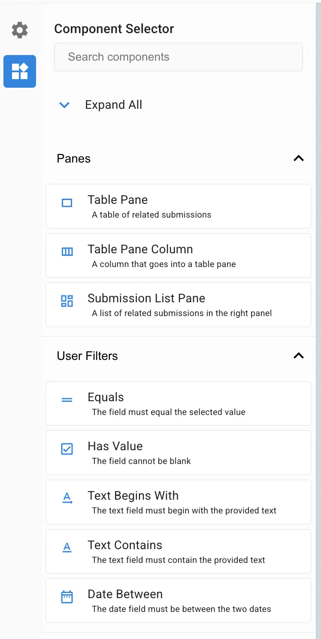
Task: Select the Equals filter component
Action: (179, 403)
